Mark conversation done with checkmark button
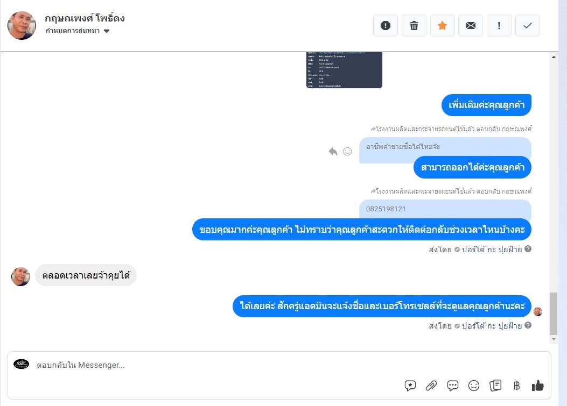The height and width of the screenshot is (406, 567). pos(528,26)
